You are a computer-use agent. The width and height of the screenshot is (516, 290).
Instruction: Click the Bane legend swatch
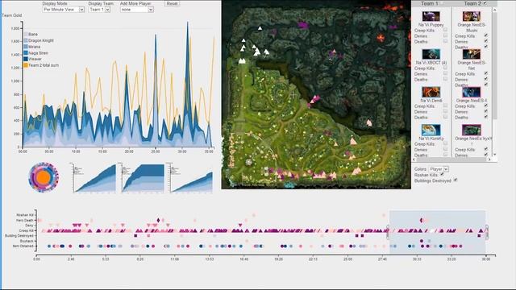[26, 34]
